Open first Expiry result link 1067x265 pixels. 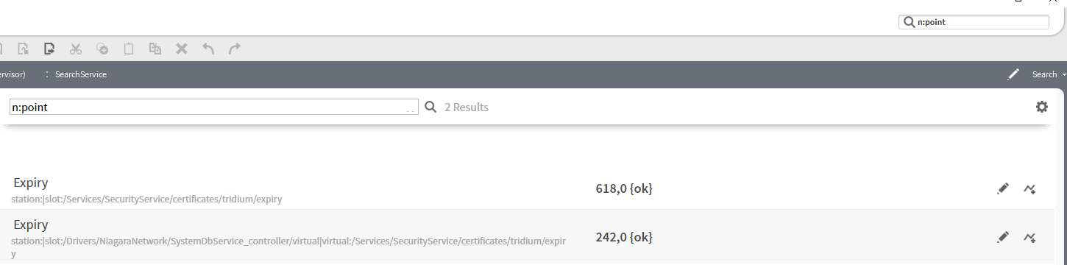coord(31,183)
